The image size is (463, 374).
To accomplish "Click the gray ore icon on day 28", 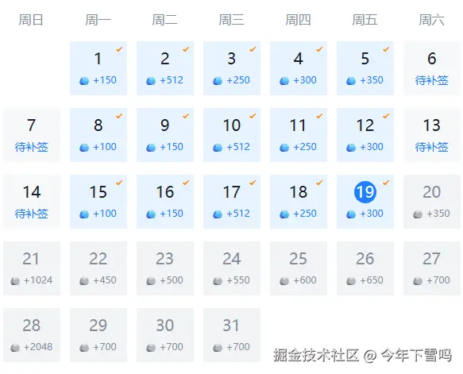I will coord(15,348).
